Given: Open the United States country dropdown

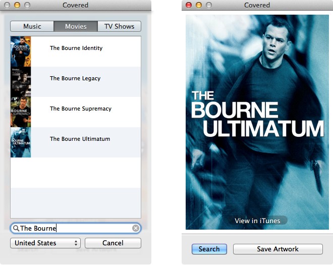Looking at the screenshot, I should 45,243.
